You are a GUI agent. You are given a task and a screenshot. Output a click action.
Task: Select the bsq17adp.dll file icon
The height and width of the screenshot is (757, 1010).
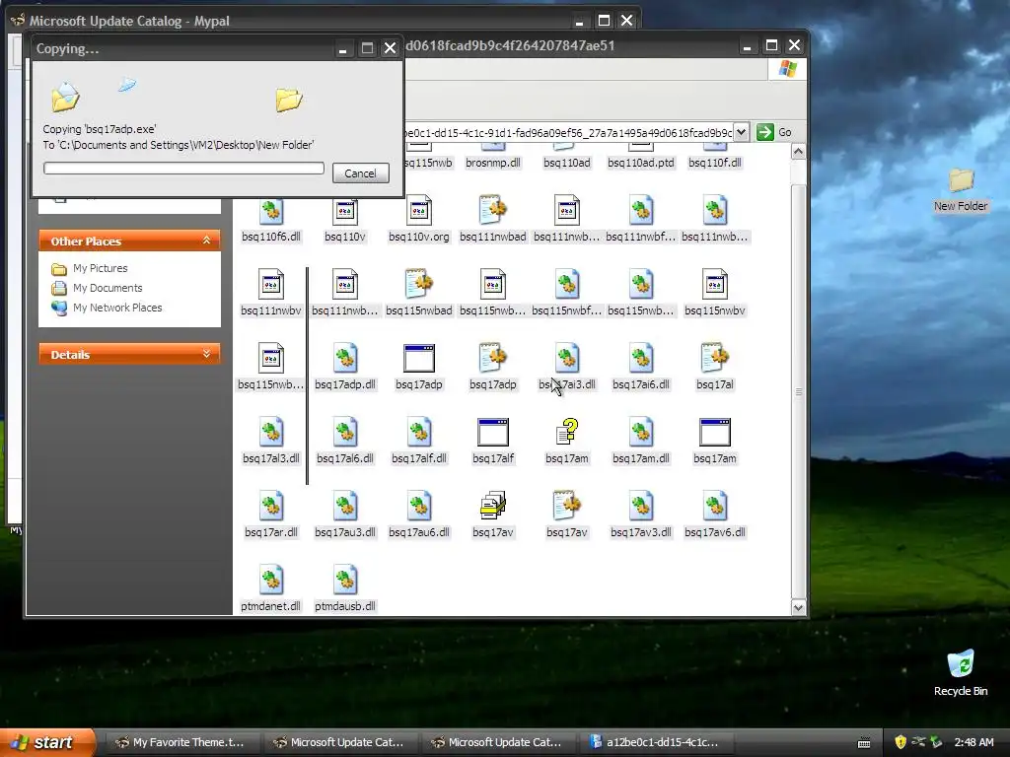345,359
